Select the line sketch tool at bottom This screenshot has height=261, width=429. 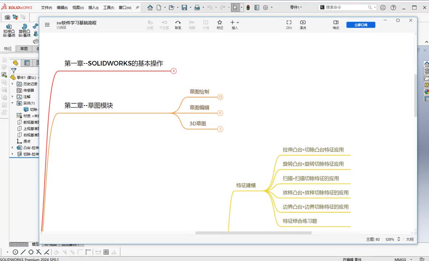click(x=23, y=252)
